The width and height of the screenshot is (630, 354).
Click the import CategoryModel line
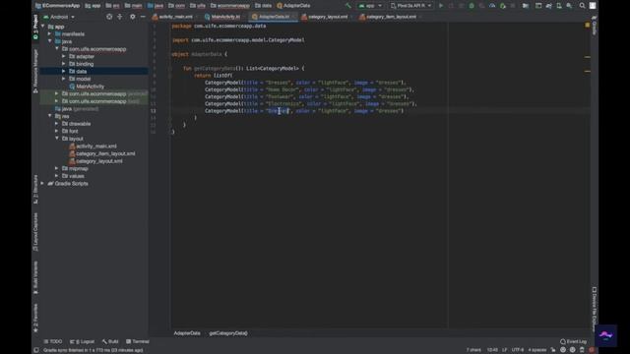tap(238, 40)
